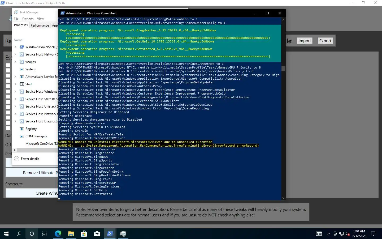Click the Antimalware Service process icon
Image resolution: width=382 pixels, height=239 pixels.
[x=22, y=77]
